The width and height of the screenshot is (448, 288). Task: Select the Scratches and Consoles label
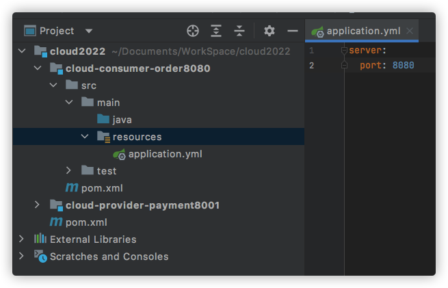coord(109,257)
